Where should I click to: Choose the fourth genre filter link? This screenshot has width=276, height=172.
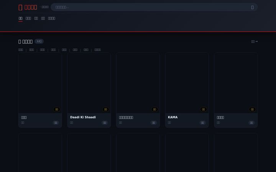pyautogui.click(x=53, y=50)
